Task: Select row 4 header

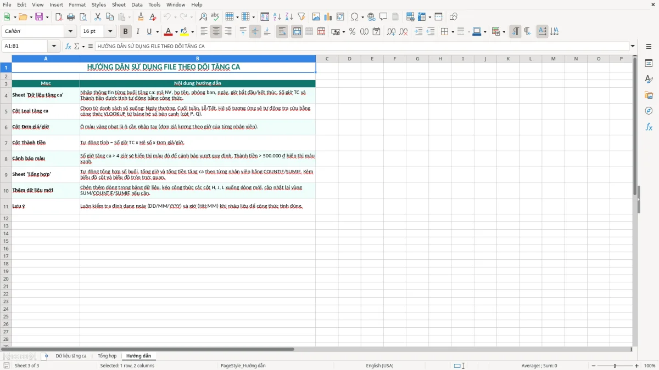Action: pos(6,95)
